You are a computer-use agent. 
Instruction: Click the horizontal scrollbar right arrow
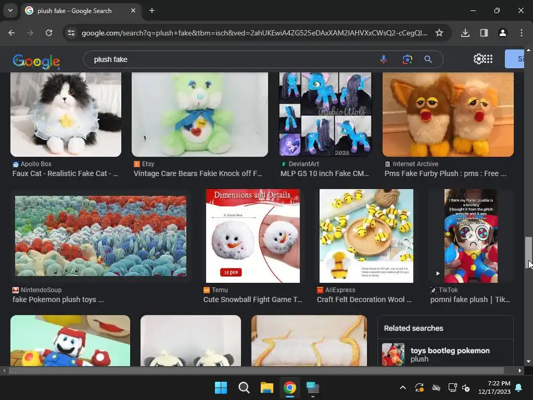520,370
